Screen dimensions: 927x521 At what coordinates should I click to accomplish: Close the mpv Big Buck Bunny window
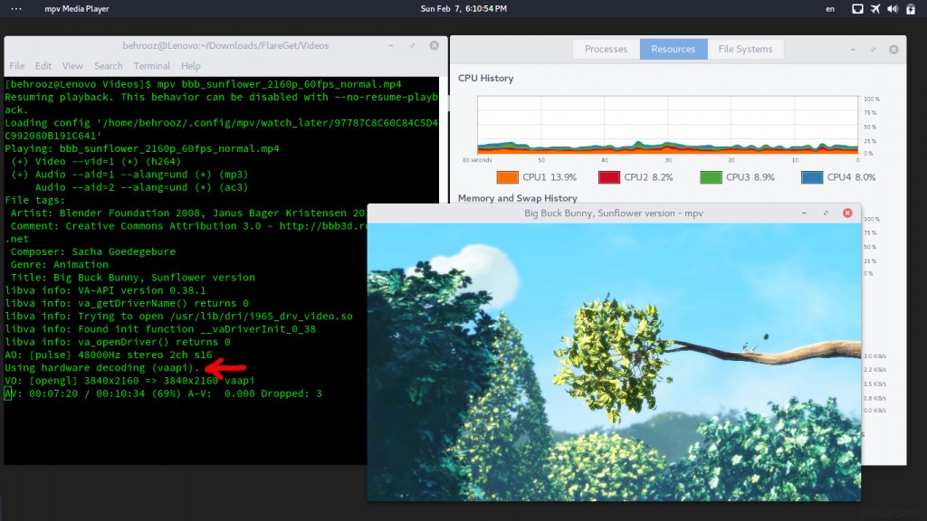(x=847, y=213)
